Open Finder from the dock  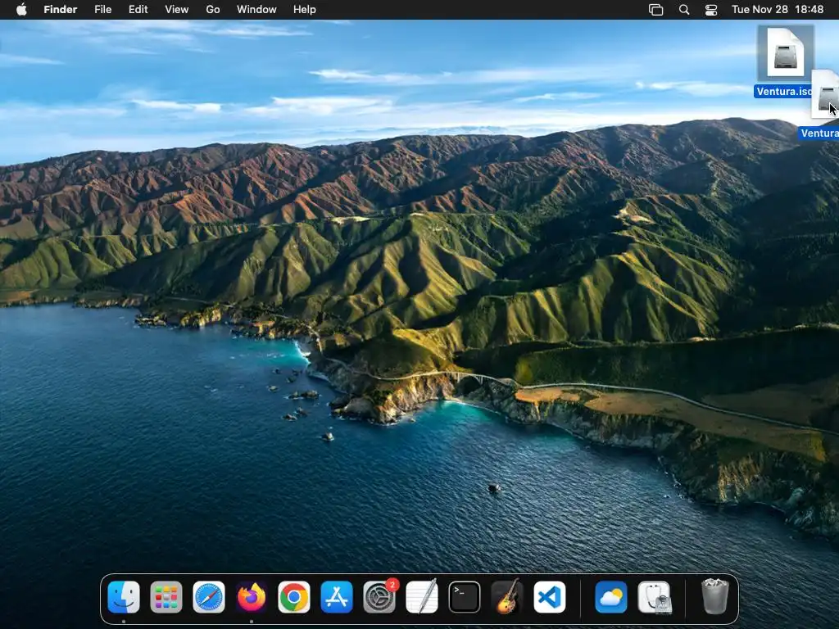tap(124, 597)
